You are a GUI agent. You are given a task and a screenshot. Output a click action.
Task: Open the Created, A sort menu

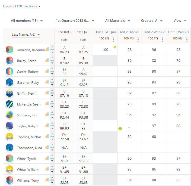152,21
